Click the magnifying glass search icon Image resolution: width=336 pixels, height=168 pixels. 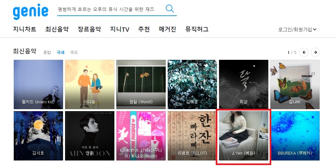point(170,9)
